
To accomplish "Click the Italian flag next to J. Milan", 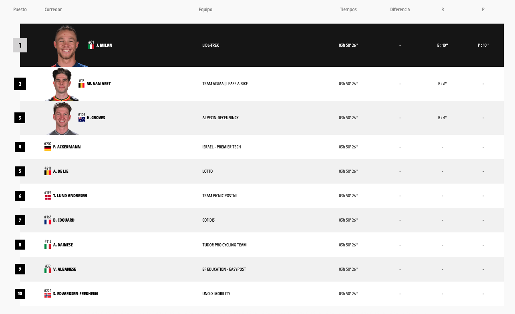I will (x=91, y=47).
